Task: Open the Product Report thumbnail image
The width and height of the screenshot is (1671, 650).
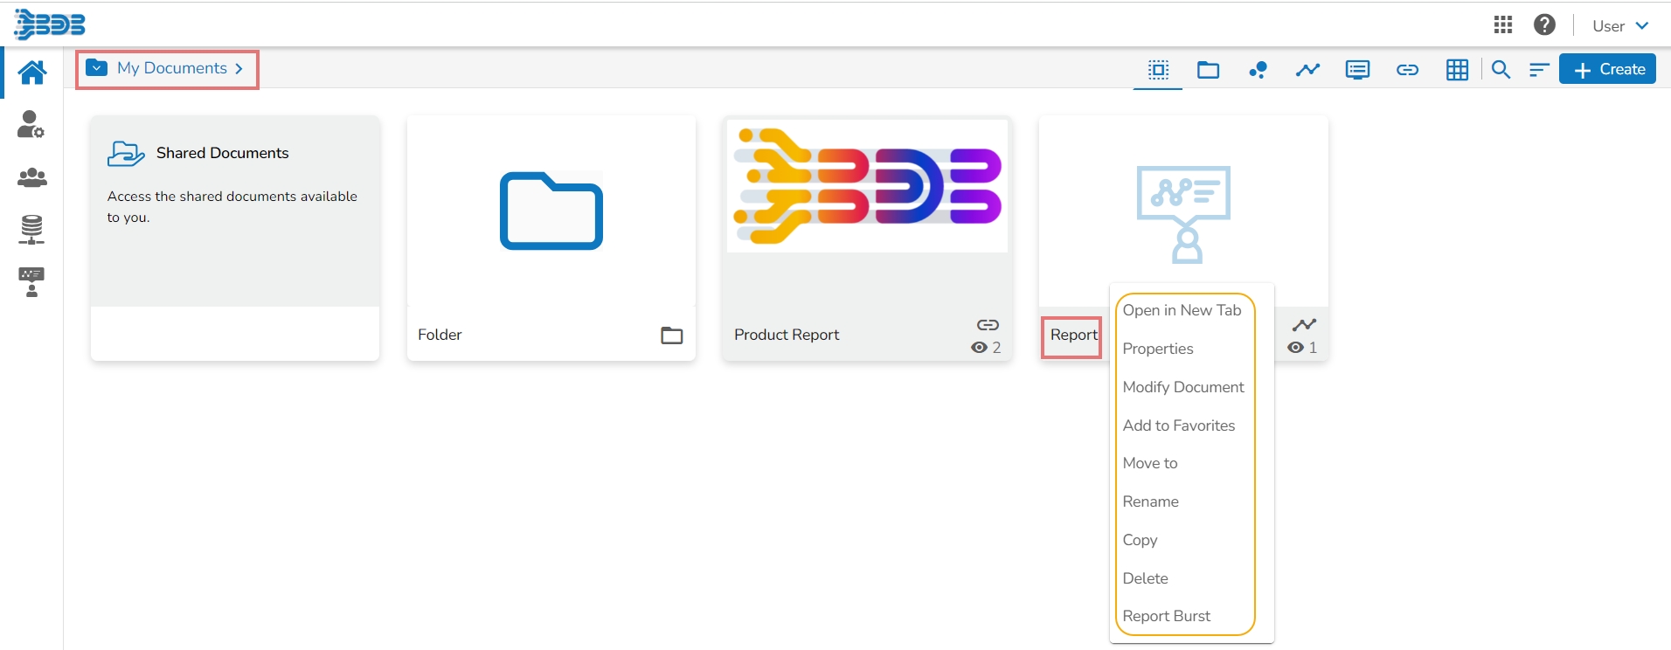Action: tap(867, 186)
